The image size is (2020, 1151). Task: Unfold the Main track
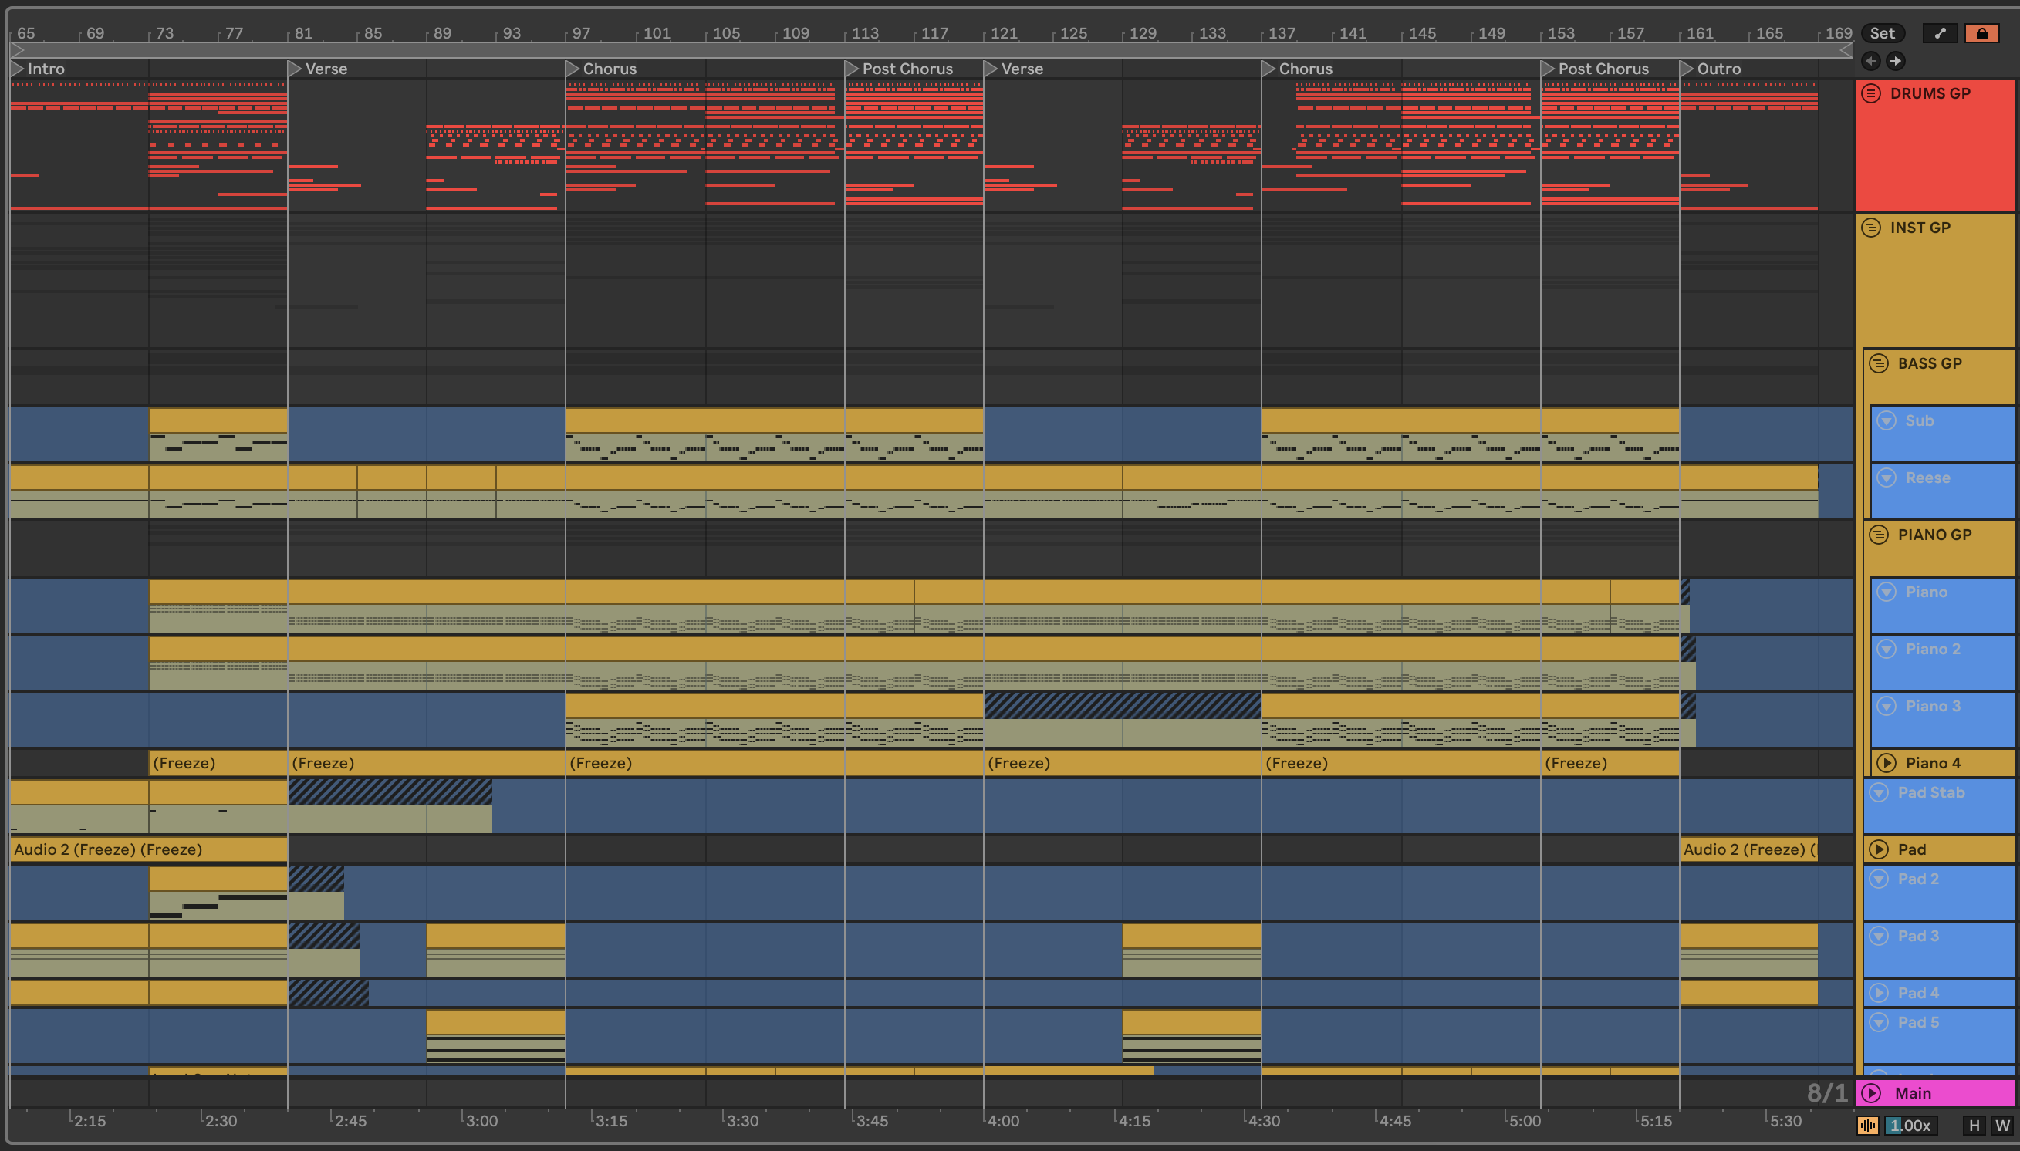(1870, 1093)
